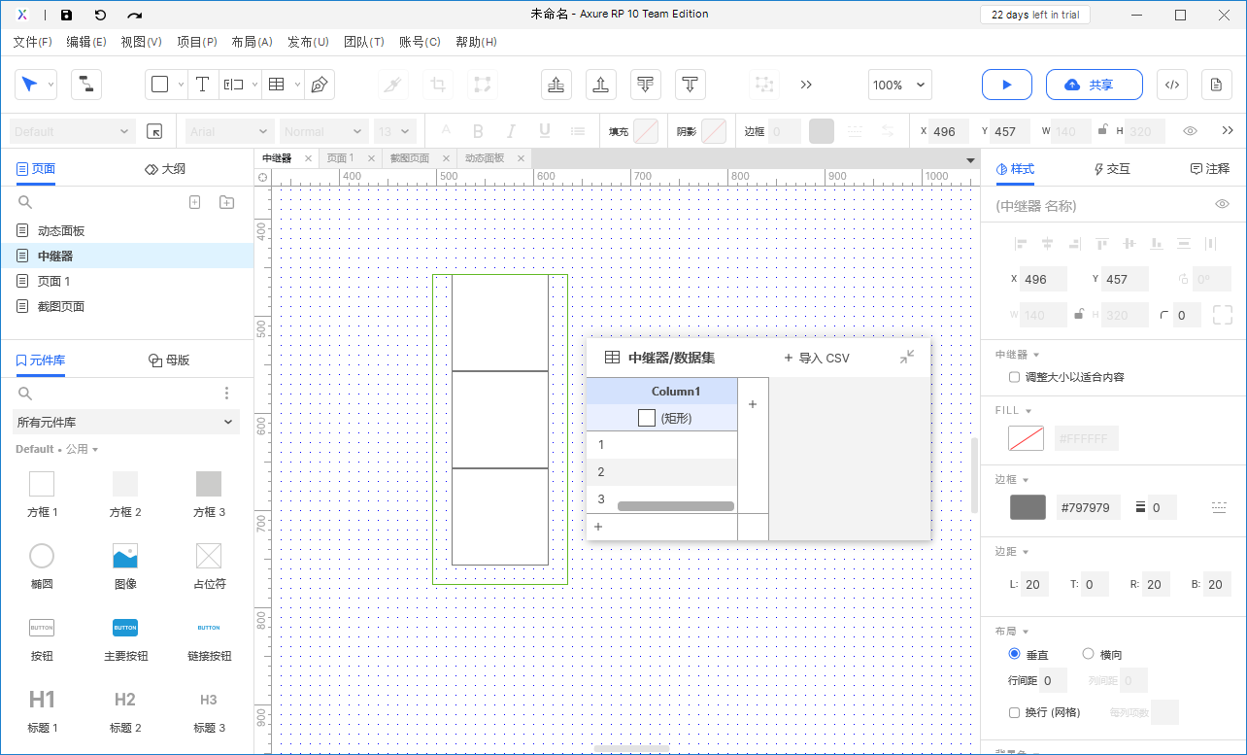Screen dimensions: 1247x755
Task: Click the fit-to-content fullscreen icon next to corner radius
Action: point(1223,315)
